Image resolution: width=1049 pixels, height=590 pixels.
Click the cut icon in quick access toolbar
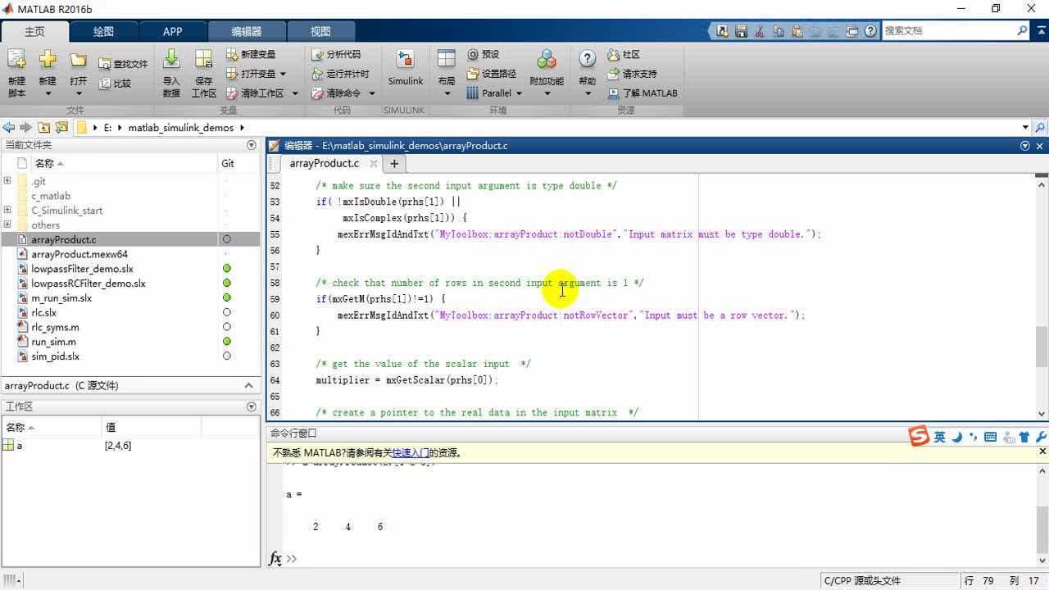(759, 31)
